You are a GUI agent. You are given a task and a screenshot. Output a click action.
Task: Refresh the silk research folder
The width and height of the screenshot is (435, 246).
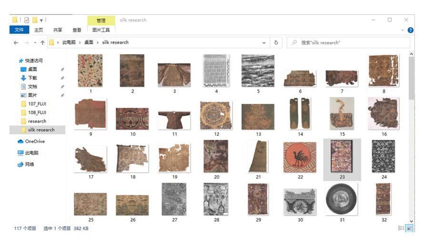(276, 43)
